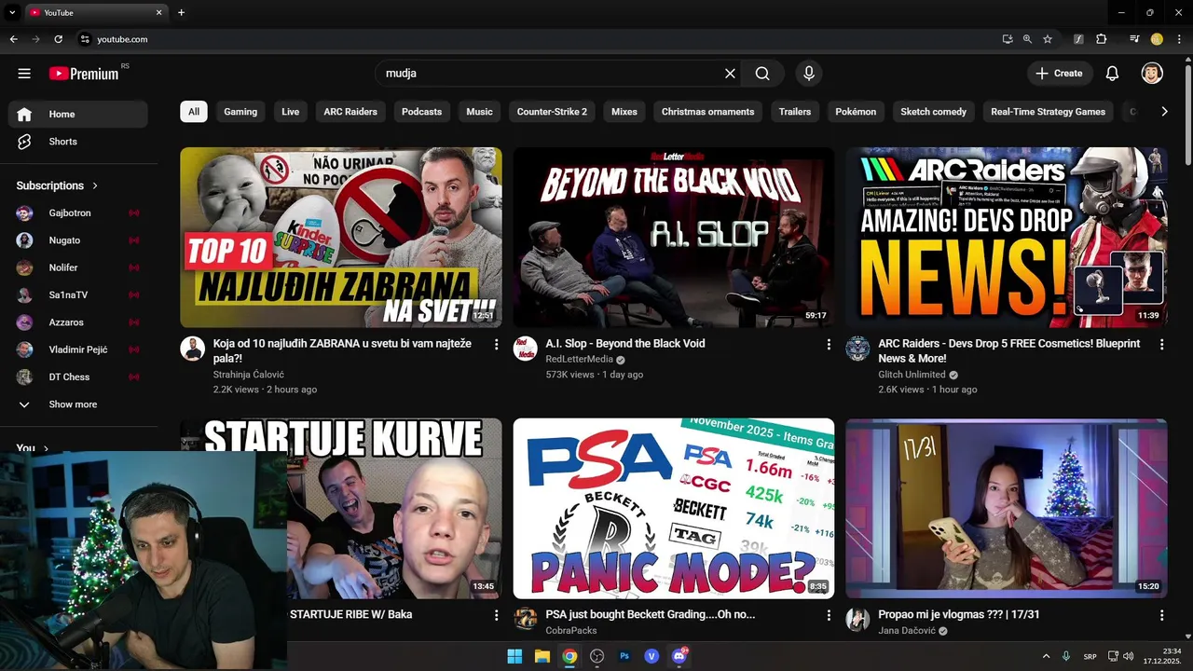Bookmark this page with star icon
1193x671 pixels.
coord(1048,39)
